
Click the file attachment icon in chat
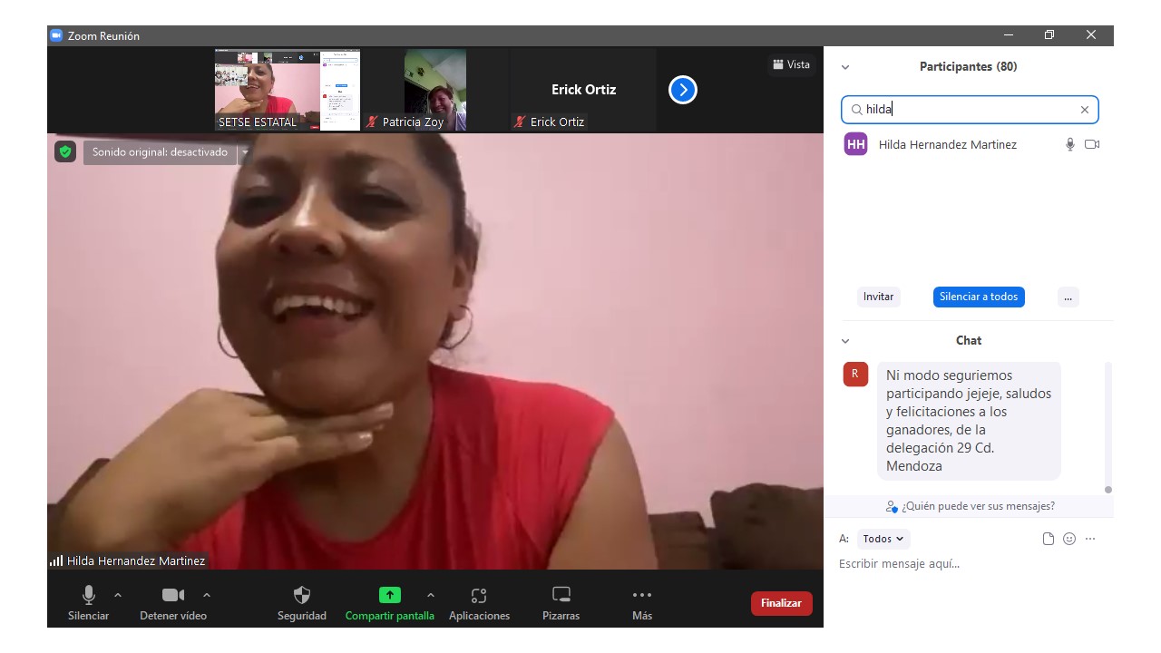[1049, 539]
